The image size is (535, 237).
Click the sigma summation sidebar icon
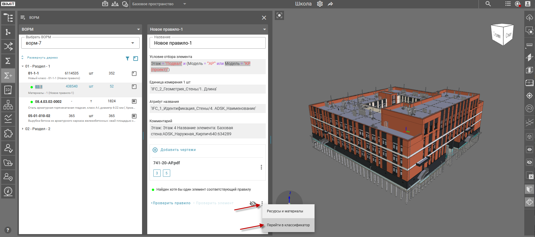tap(8, 61)
